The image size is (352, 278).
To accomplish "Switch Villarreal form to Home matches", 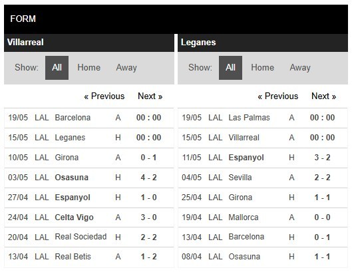I will (x=89, y=68).
